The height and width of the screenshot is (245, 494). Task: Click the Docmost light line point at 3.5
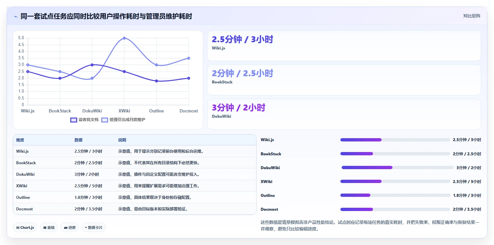pyautogui.click(x=189, y=58)
